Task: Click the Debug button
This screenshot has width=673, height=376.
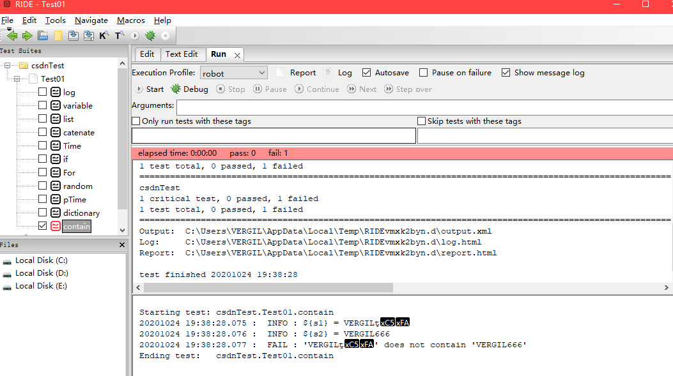Action: (189, 89)
